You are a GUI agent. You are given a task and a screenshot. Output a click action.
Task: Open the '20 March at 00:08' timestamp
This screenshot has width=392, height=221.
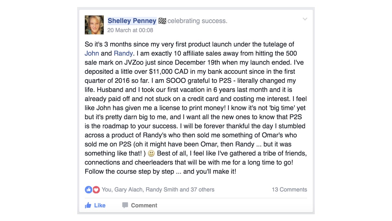[x=130, y=30]
